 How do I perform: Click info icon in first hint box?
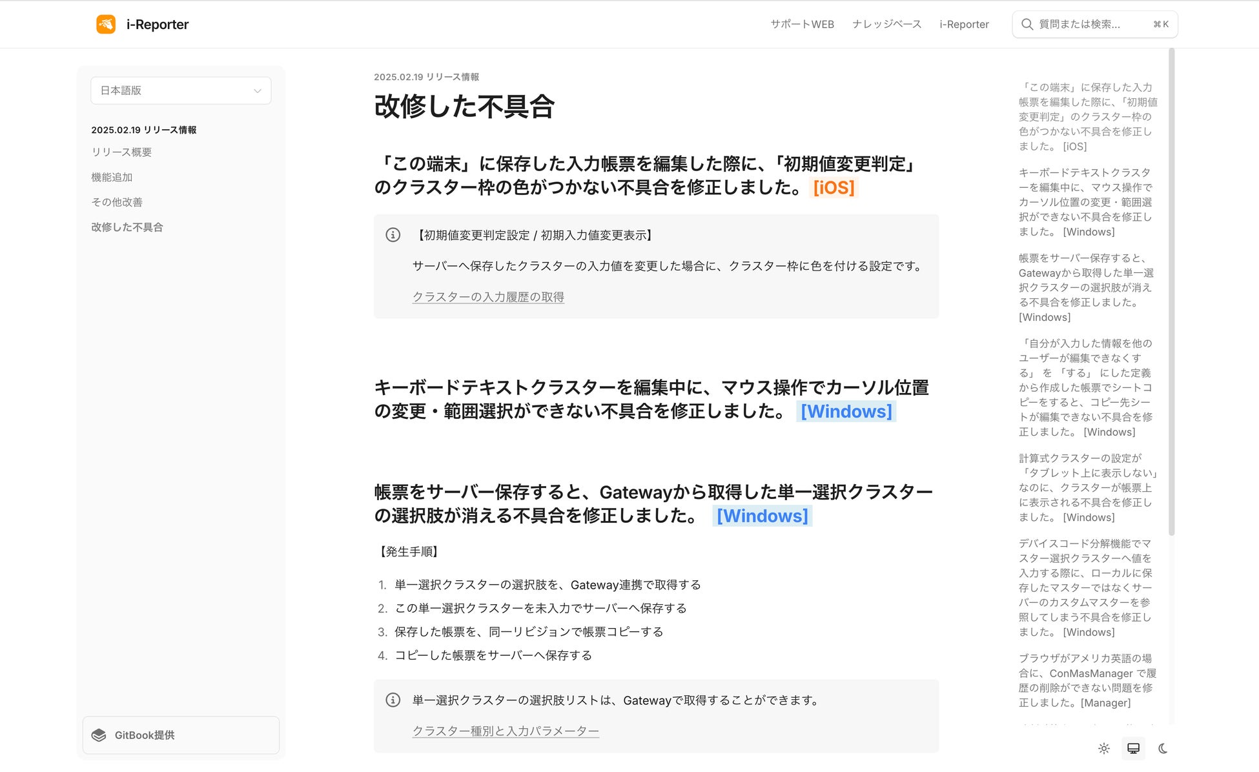click(x=393, y=235)
